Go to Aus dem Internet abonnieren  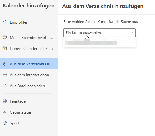click(29, 75)
